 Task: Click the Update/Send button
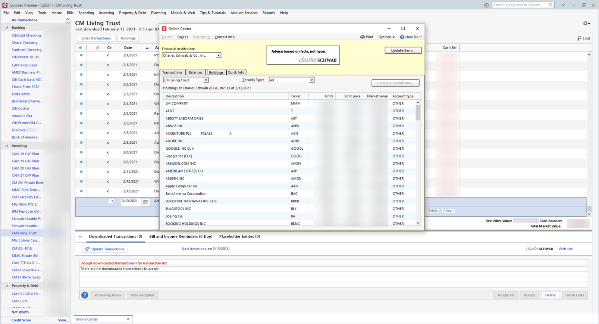403,50
